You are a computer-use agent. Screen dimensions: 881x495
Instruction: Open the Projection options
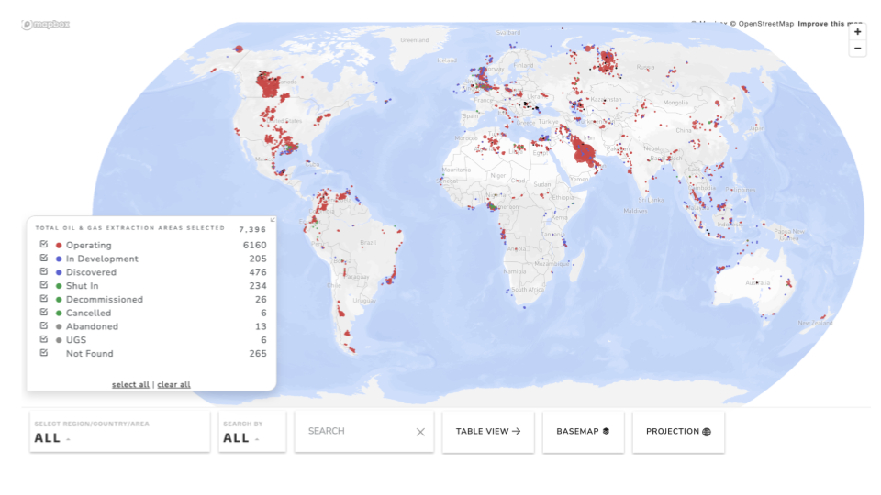point(678,432)
